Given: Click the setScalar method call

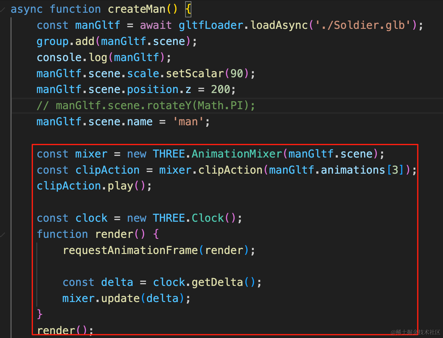Looking at the screenshot, I should click(195, 73).
